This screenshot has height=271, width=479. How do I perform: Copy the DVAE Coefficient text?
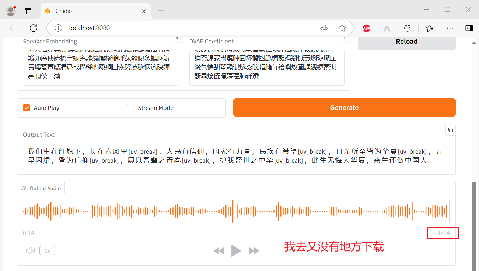pos(345,38)
